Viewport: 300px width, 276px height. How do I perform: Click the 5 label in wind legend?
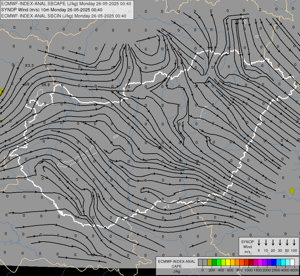point(259,251)
